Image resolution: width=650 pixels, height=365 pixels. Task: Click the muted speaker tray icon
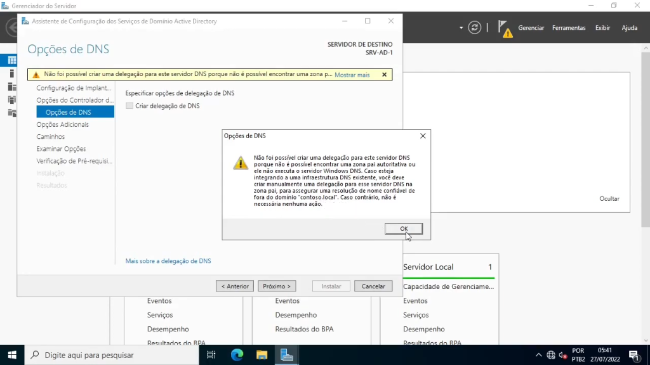[x=562, y=355]
